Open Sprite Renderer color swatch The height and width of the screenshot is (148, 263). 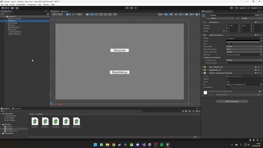[x=243, y=41]
